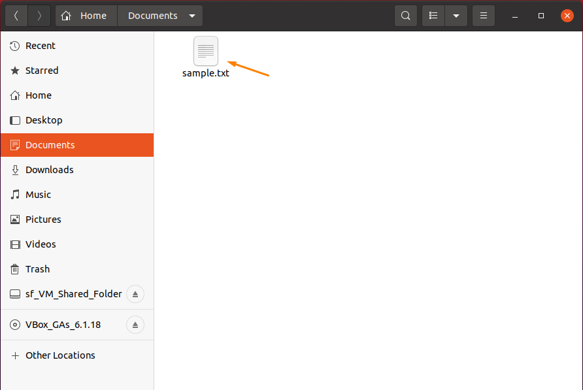
Task: Click the drive icon beside sf_VM_Shared_Folder
Action: [15, 294]
